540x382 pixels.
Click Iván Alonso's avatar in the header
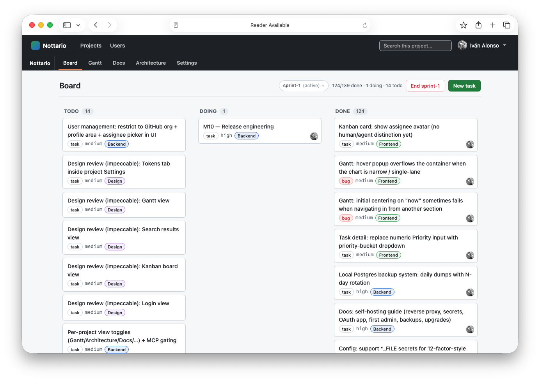point(462,46)
